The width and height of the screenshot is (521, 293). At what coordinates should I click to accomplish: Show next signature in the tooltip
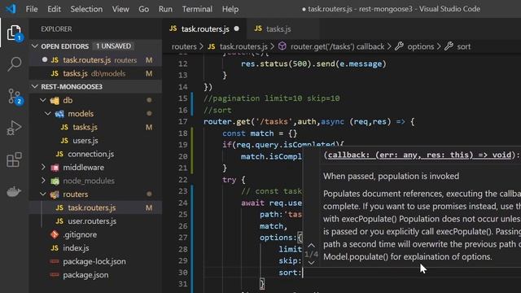click(311, 263)
